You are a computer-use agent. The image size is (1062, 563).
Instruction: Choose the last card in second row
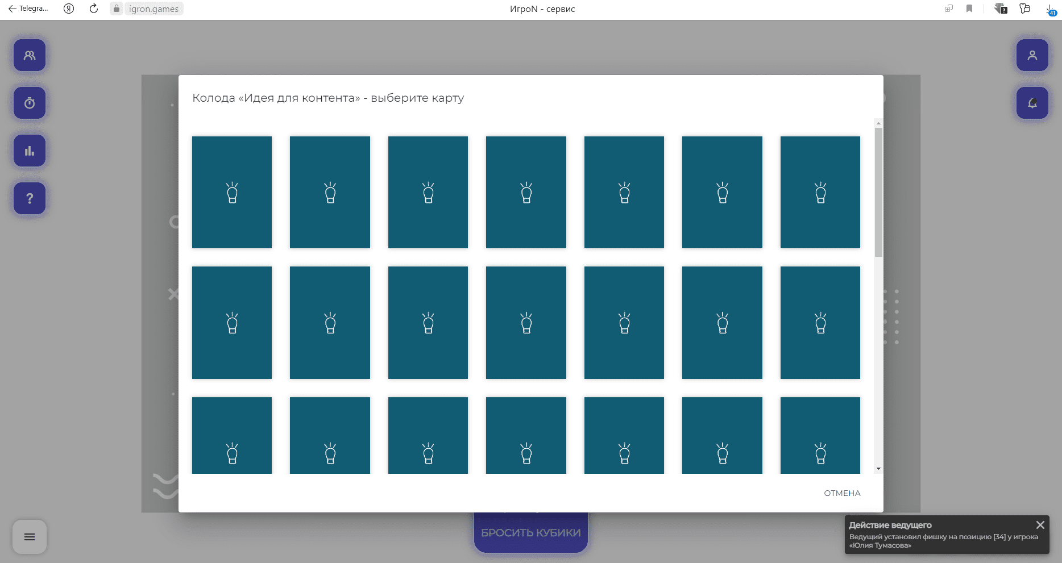point(820,322)
